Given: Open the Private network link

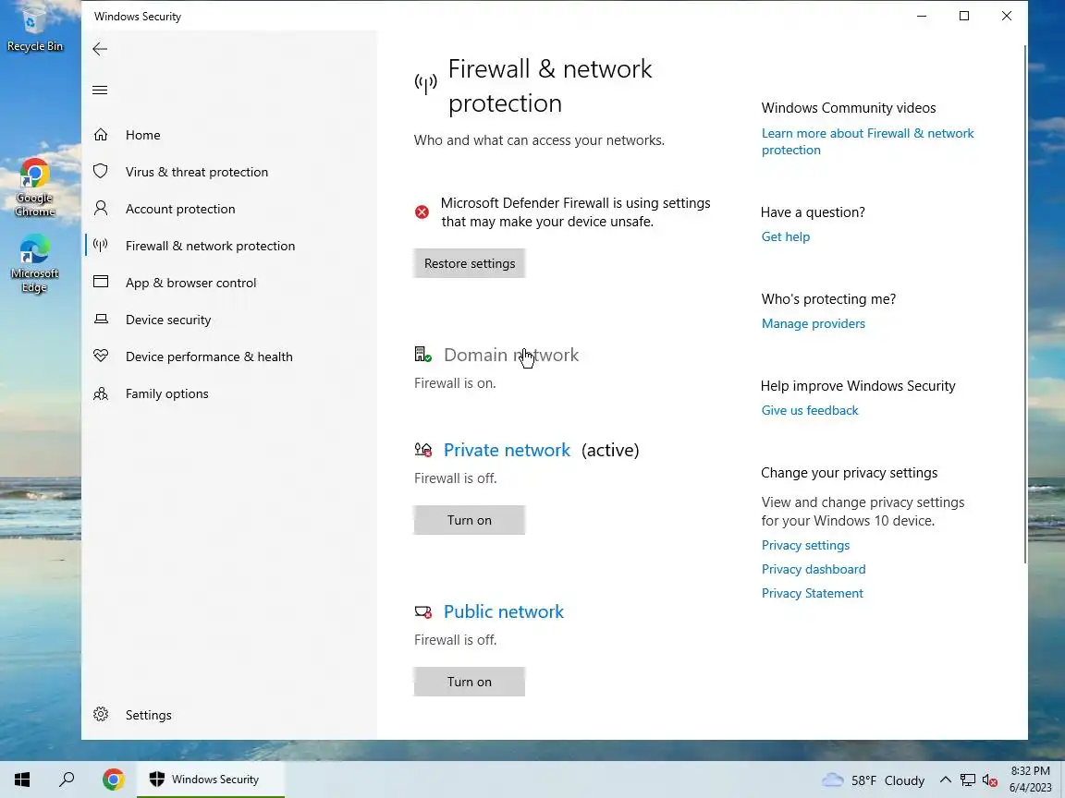Looking at the screenshot, I should click(507, 450).
